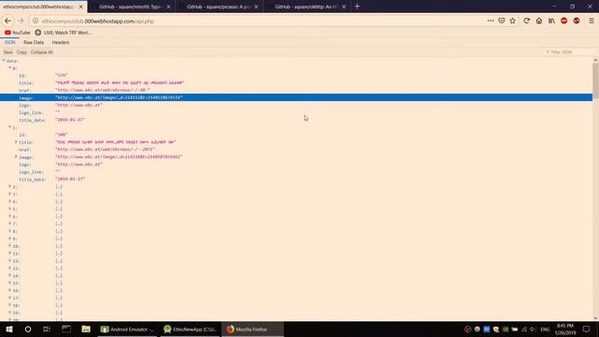Reload the current page
The image size is (599, 337).
coord(526,21)
